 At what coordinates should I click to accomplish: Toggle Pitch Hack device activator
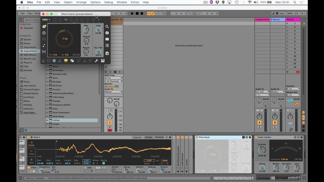click(x=197, y=137)
